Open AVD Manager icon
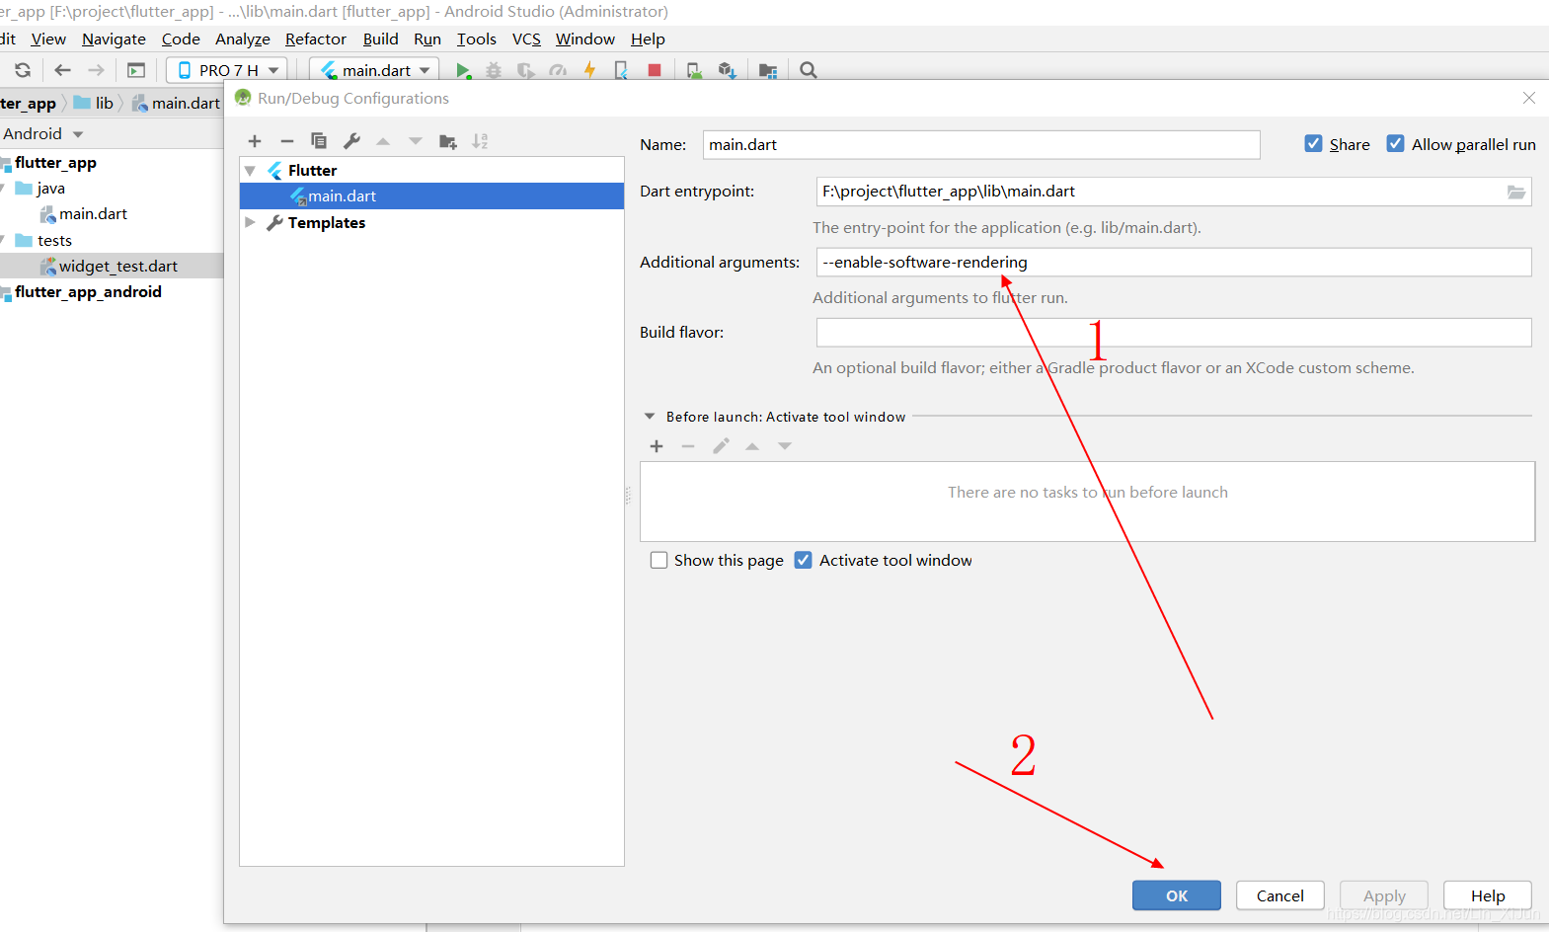1549x932 pixels. (695, 70)
